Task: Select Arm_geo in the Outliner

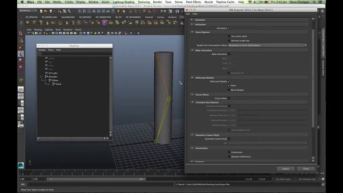Action: (x=53, y=73)
